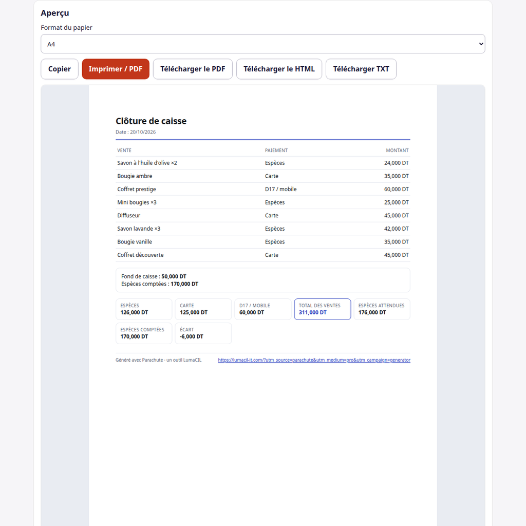
Task: Click the Imprimer / PDF button
Action: pos(116,69)
